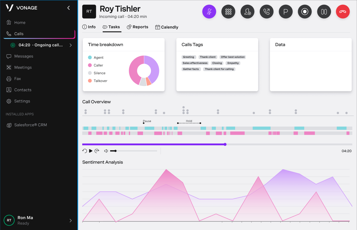Add a participant to the call

[x=247, y=11]
